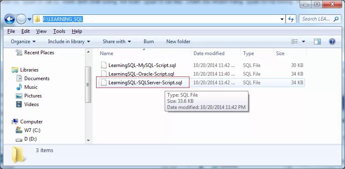This screenshot has height=169, width=345.
Task: Click the search magnifier icon
Action: point(336,19)
